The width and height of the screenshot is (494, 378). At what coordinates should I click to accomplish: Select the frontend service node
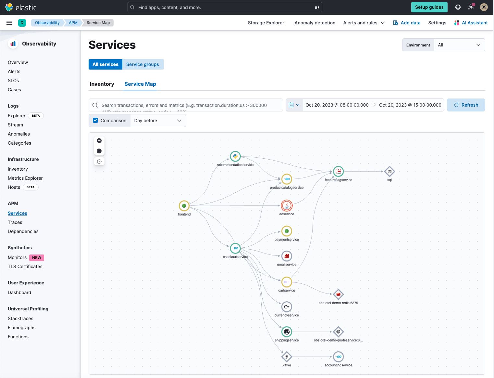(184, 206)
